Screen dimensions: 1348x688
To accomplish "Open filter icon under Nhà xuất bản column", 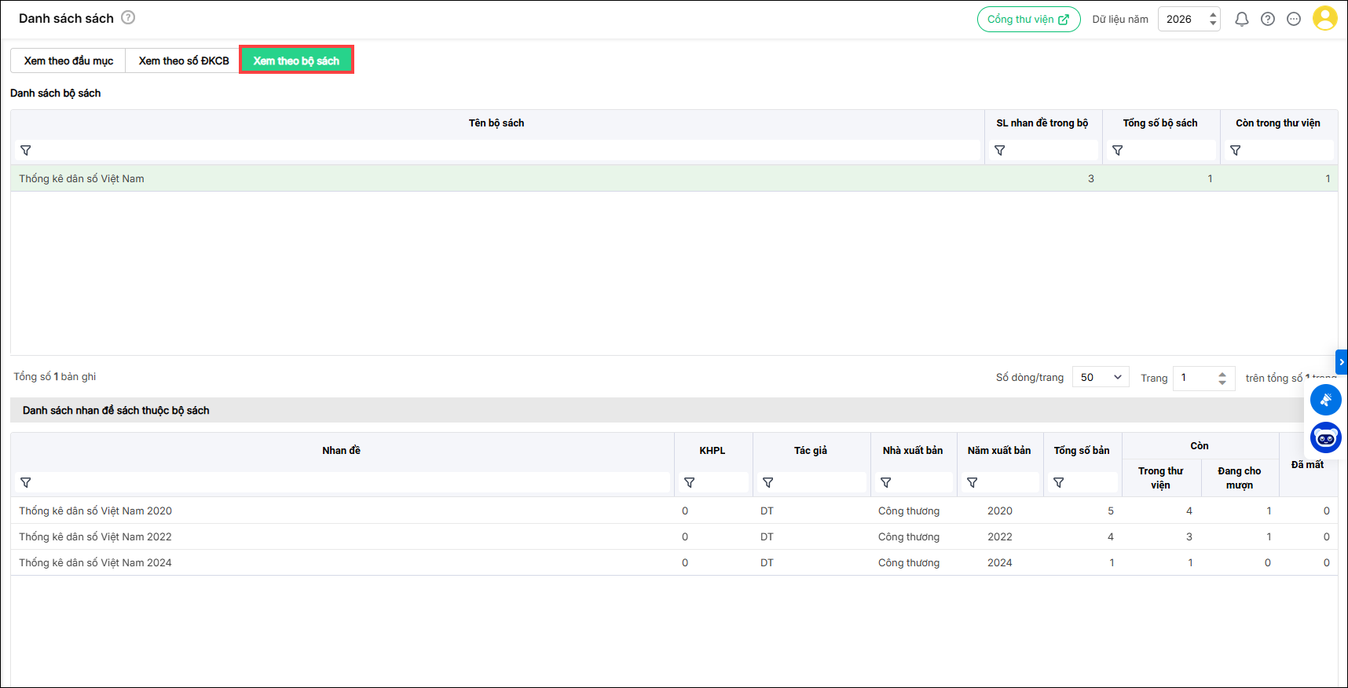I will click(x=886, y=482).
